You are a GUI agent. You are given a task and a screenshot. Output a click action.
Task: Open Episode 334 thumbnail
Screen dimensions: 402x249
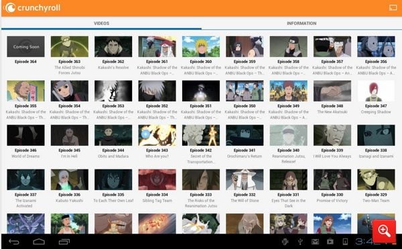(x=157, y=179)
